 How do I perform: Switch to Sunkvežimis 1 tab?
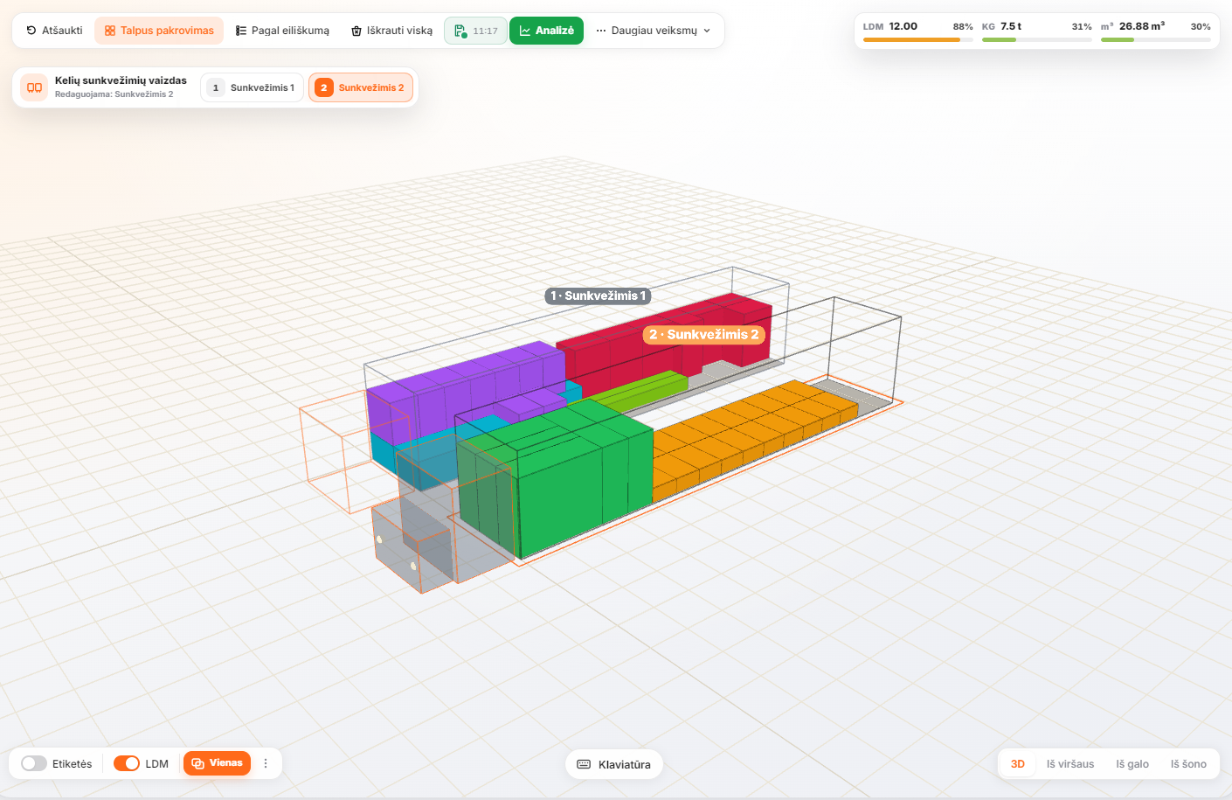253,87
